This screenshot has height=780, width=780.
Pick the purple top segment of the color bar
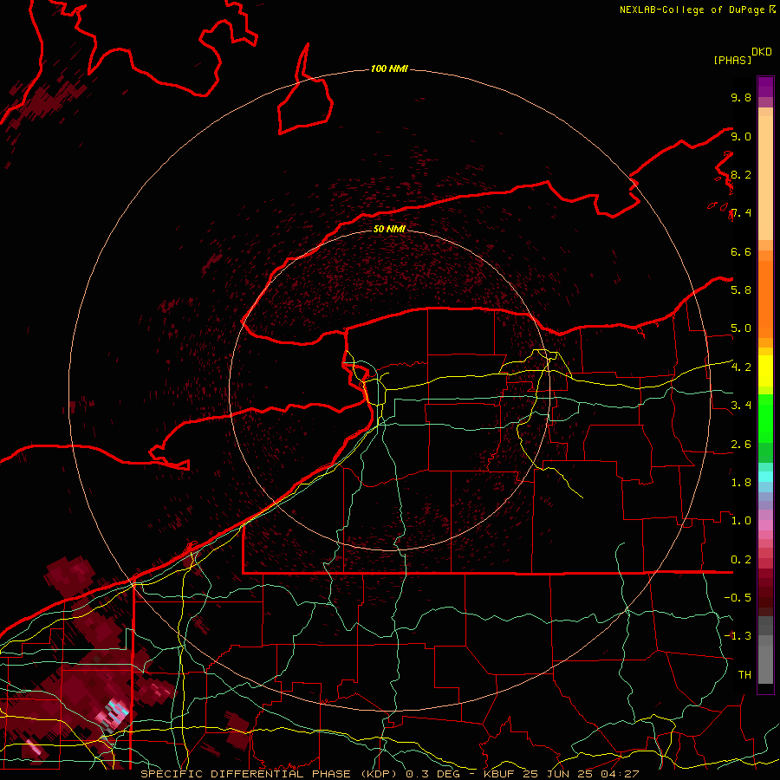[765, 87]
